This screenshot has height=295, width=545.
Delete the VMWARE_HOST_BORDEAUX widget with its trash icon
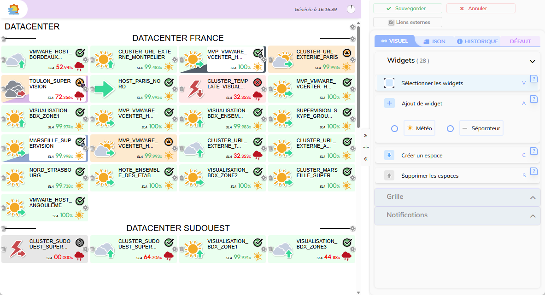[4, 60]
